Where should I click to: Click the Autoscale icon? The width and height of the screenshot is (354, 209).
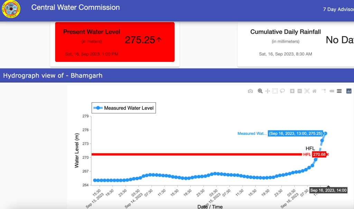pyautogui.click(x=307, y=91)
